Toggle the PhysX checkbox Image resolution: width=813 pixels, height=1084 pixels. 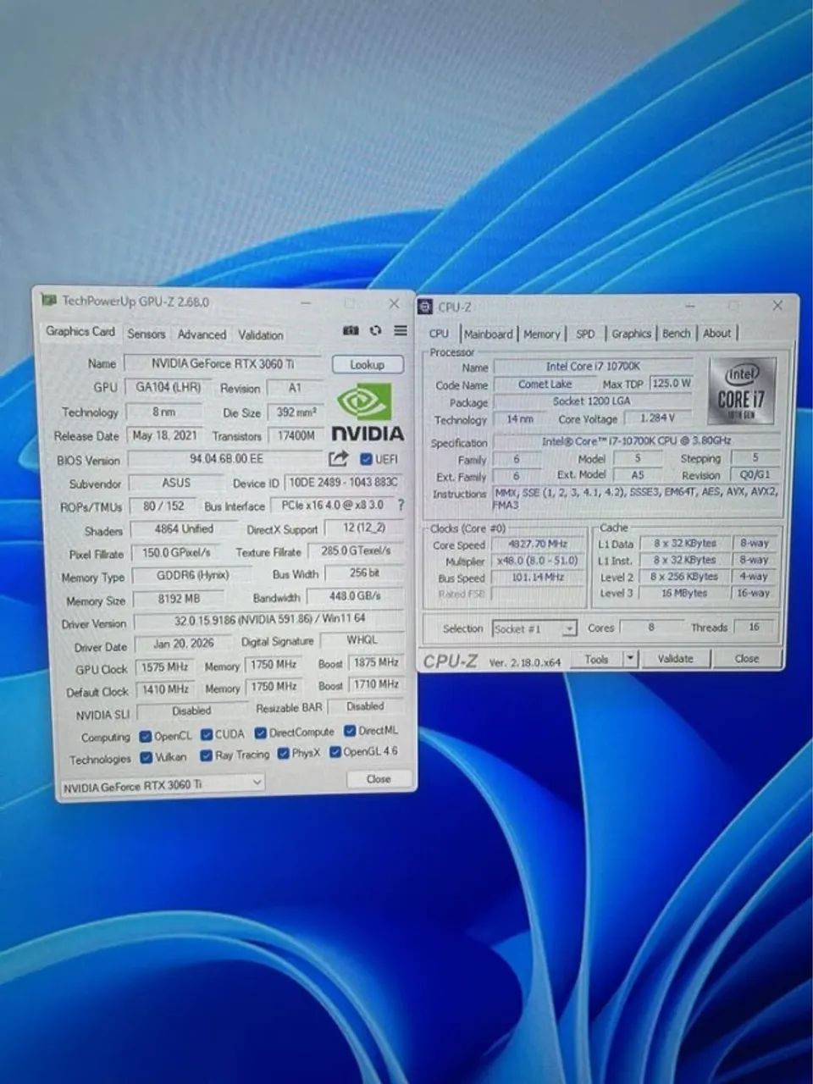click(283, 754)
